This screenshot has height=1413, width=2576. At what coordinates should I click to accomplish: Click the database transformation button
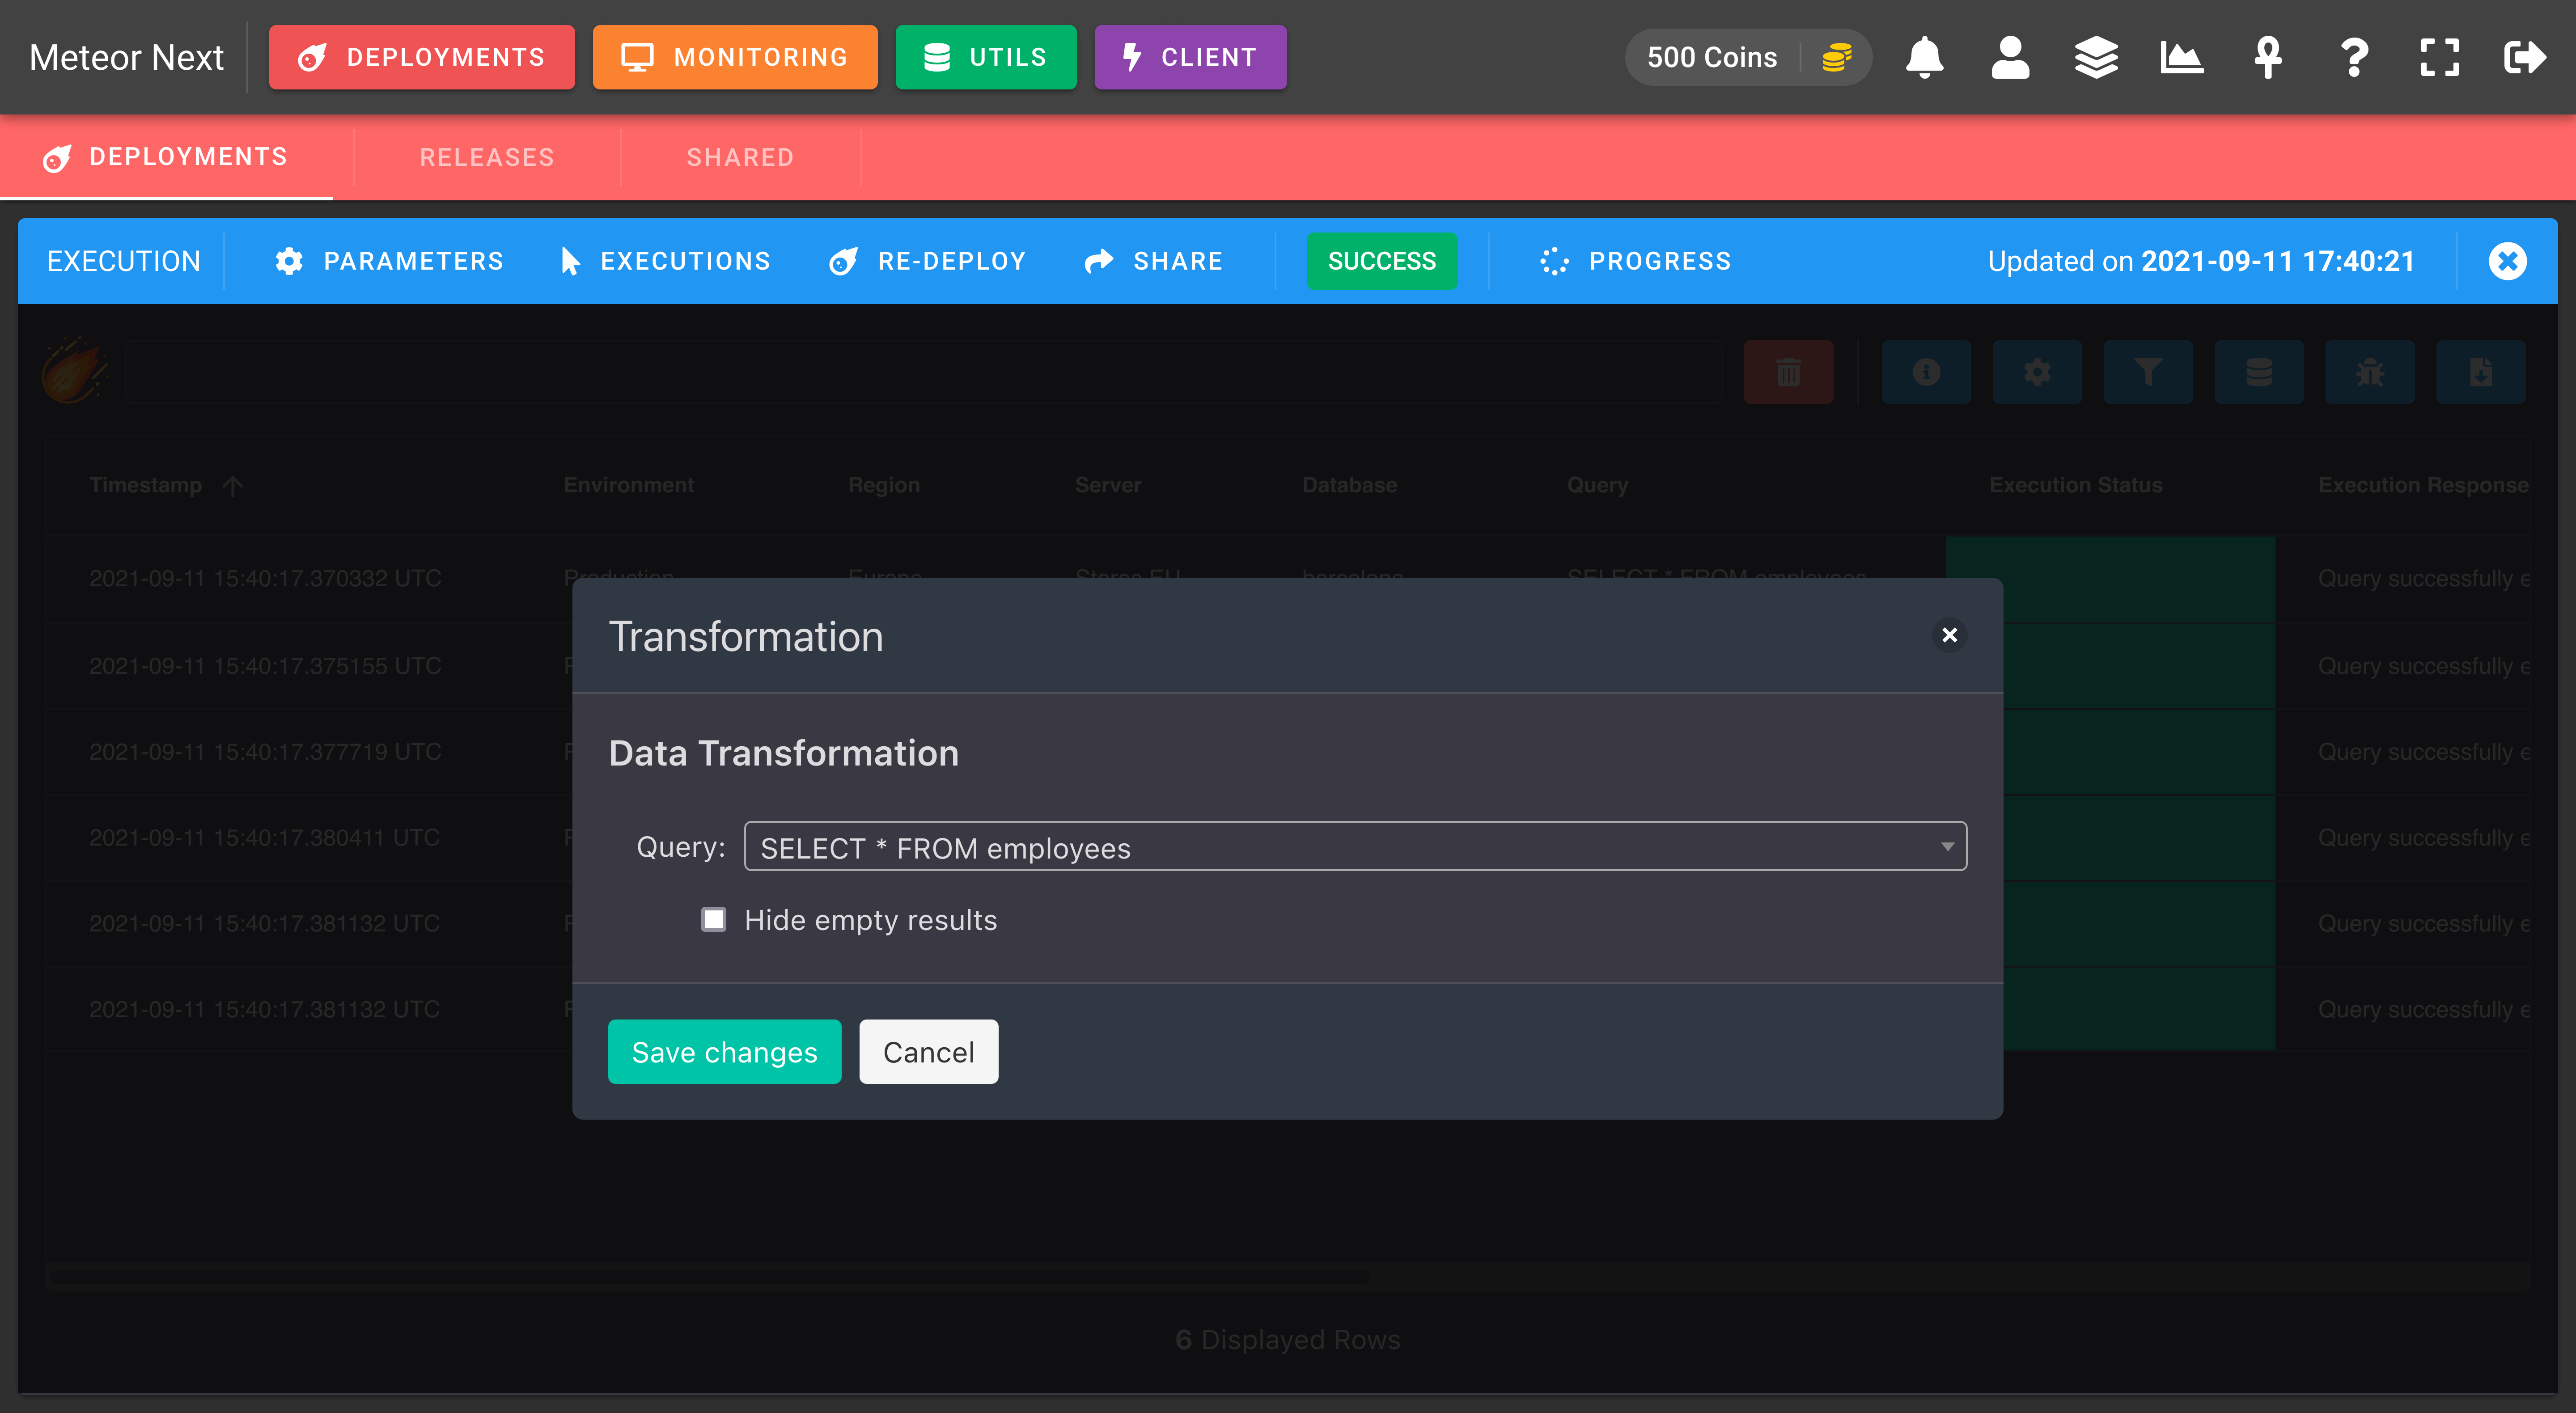tap(2259, 372)
